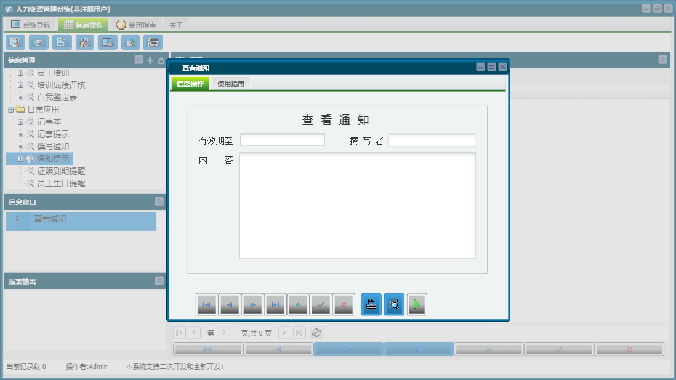
Task: Go to first record in 查看通知 dialog
Action: [x=207, y=305]
